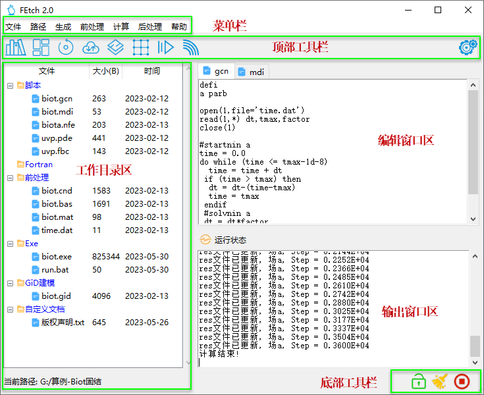
Task: Select biot.mat in the file tree
Action: click(x=57, y=217)
